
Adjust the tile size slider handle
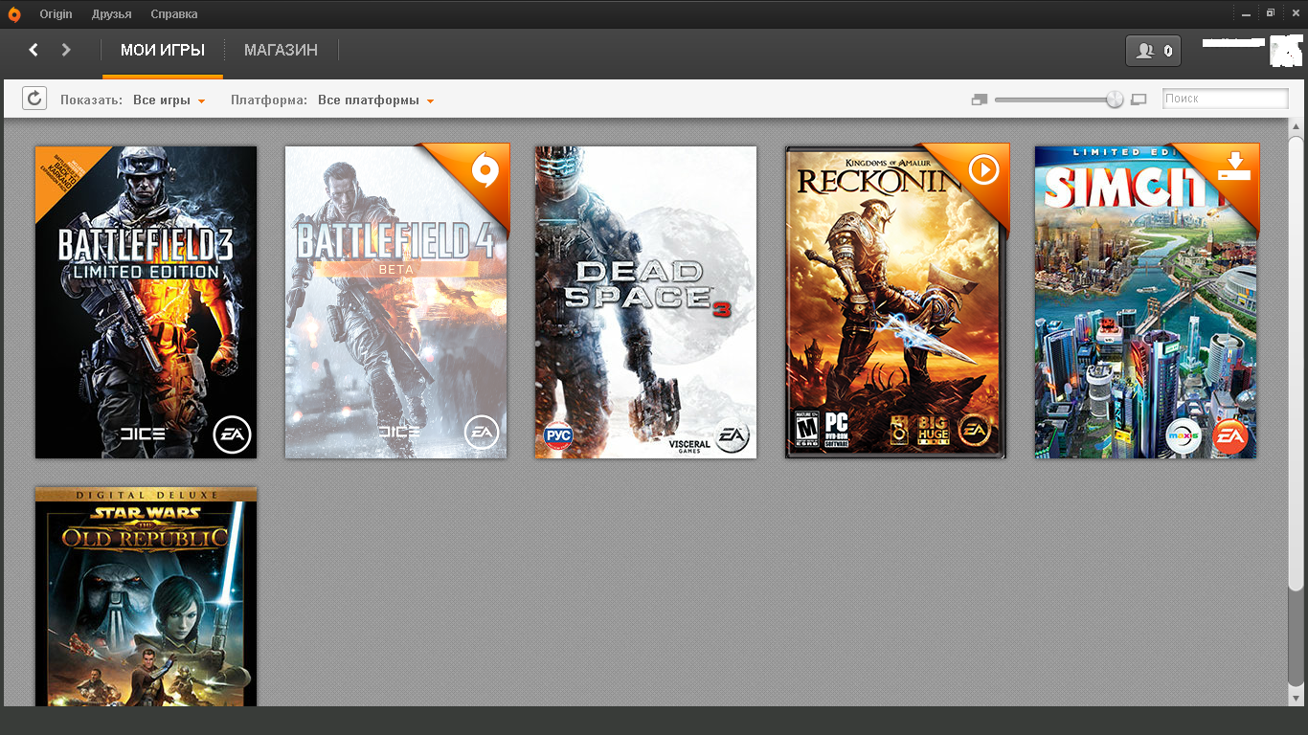click(x=1115, y=100)
